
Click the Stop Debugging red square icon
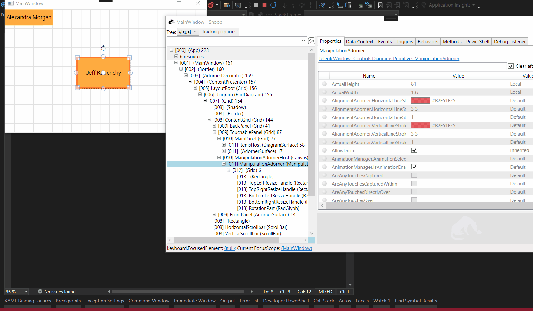tap(264, 5)
